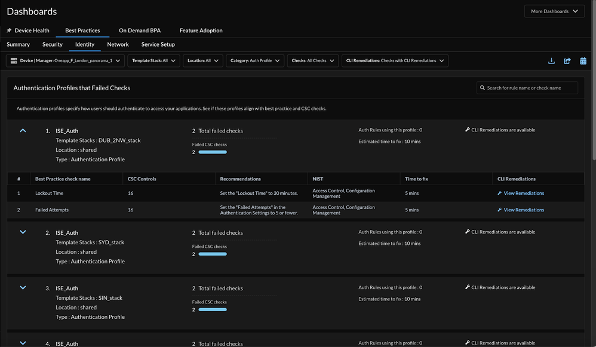Click the wrench icon for Failed Attempts remediation

click(x=500, y=210)
